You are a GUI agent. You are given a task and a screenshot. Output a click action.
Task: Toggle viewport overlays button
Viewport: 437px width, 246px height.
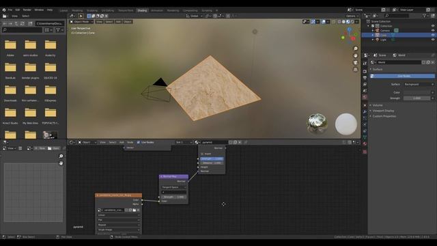click(323, 21)
